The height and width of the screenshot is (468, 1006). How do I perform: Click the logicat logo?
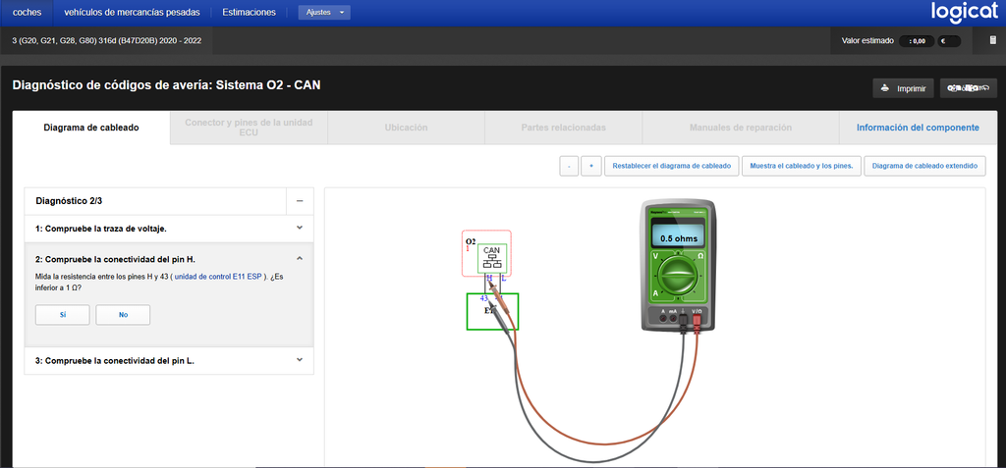965,12
